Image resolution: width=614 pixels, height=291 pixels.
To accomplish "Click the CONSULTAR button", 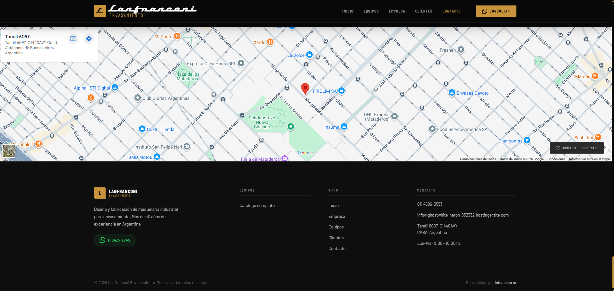I will pyautogui.click(x=496, y=11).
